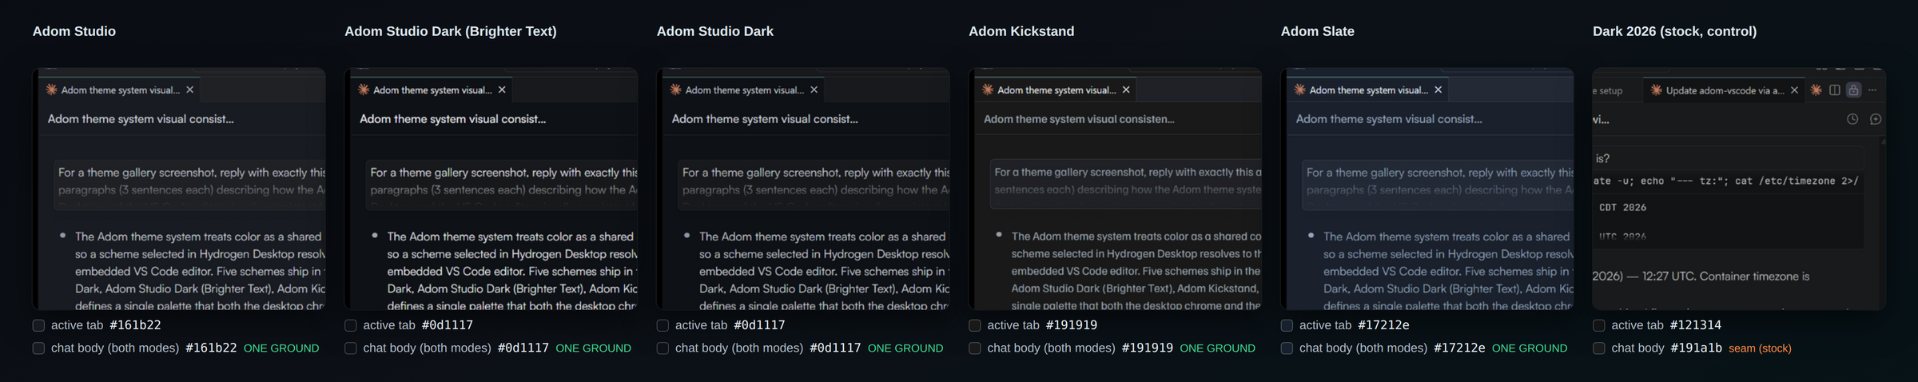Click the 'Adom Studio Dark' theme heading
Viewport: 1918px width, 382px height.
(715, 31)
